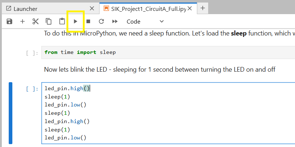The image size is (295, 147).
Task: Insert a new cell below with plus icon
Action: click(x=23, y=22)
